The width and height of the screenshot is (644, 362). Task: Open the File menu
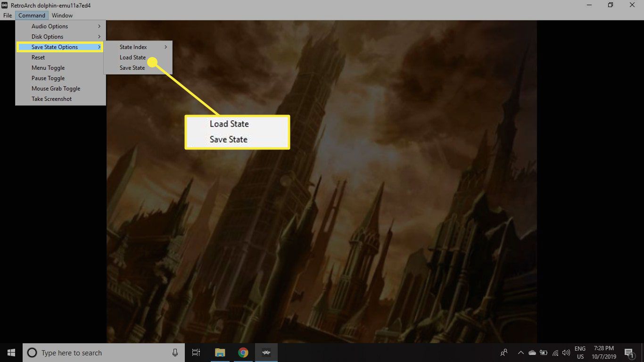pyautogui.click(x=7, y=16)
